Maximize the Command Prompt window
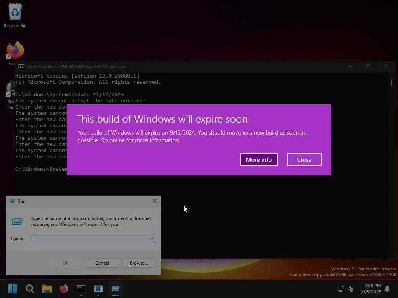Viewport: 398px width, 298px height. (x=368, y=66)
